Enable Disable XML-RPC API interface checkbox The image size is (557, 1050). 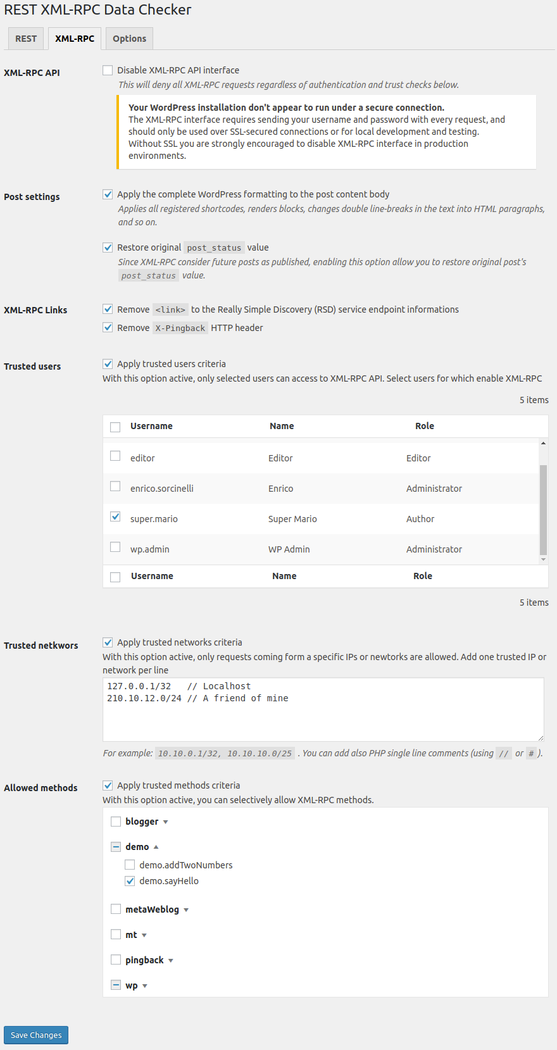pyautogui.click(x=108, y=70)
